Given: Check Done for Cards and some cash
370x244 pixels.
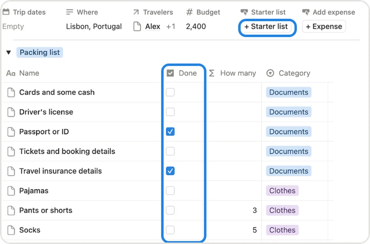Looking at the screenshot, I should 170,92.
